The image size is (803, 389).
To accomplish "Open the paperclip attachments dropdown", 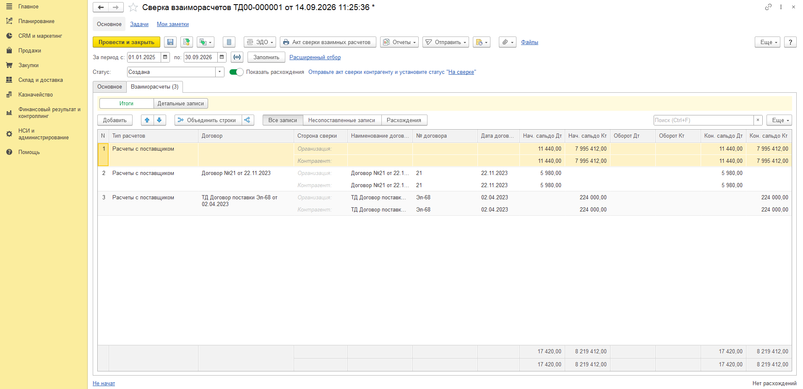I will [x=508, y=42].
